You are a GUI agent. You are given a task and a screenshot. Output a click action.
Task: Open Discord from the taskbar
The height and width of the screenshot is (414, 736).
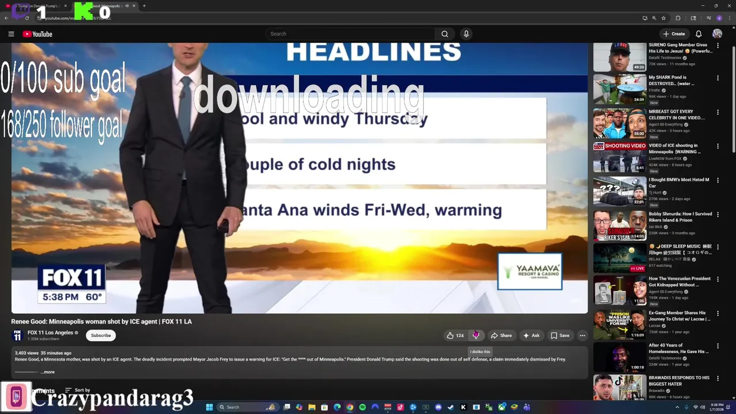pyautogui.click(x=438, y=407)
